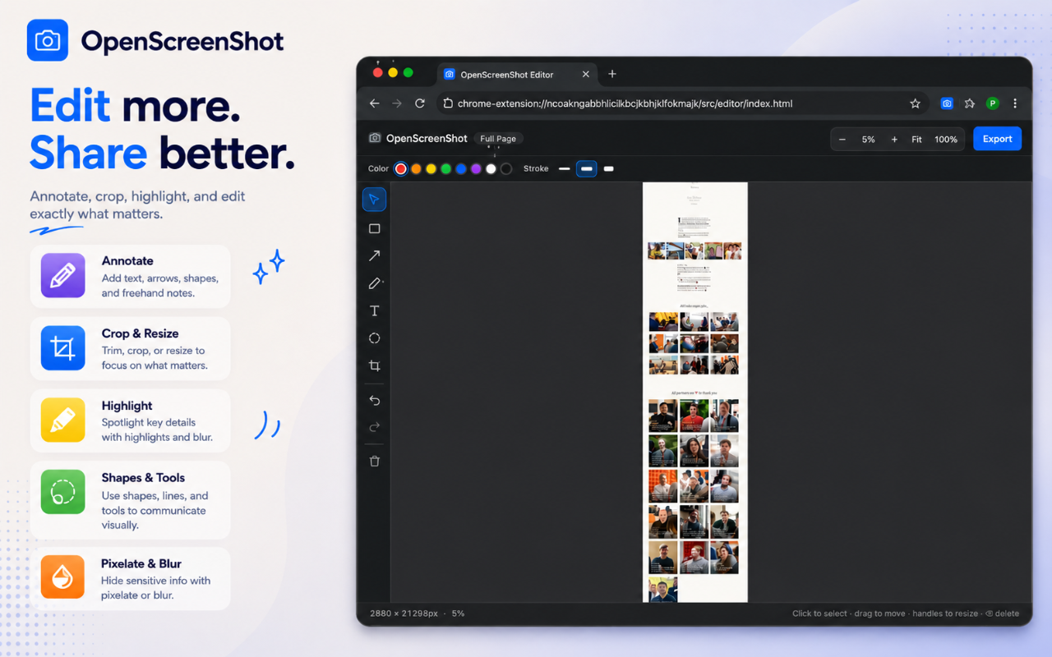Viewport: 1052px width, 657px height.
Task: Set the thick stroke width
Action: click(x=608, y=168)
